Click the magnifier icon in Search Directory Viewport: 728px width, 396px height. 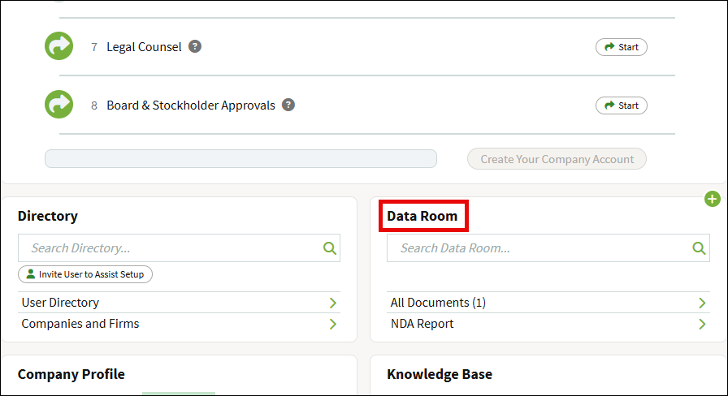(x=330, y=248)
